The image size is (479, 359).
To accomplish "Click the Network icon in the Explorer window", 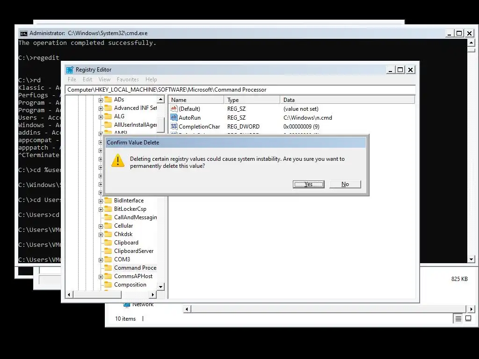I will pos(126,305).
